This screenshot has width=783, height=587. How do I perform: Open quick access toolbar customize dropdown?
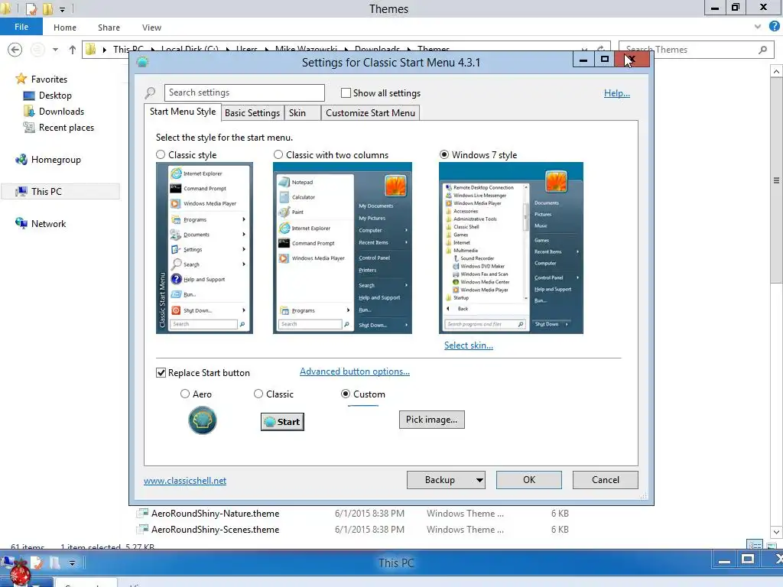pyautogui.click(x=63, y=9)
